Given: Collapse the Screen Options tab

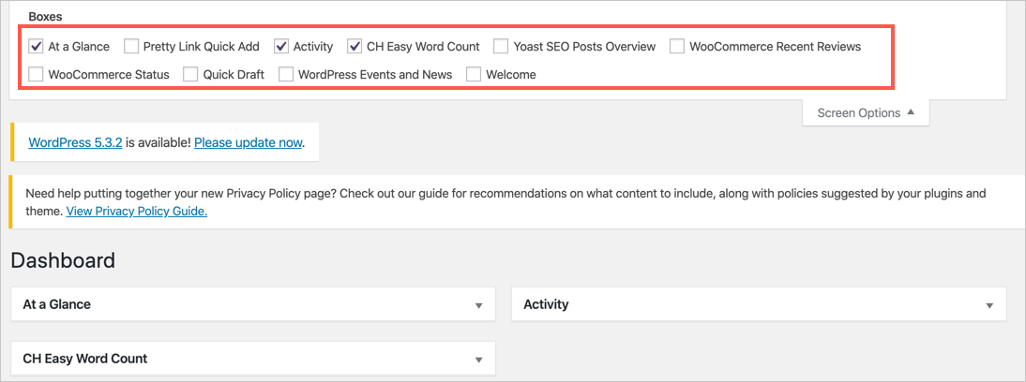Looking at the screenshot, I should click(865, 113).
